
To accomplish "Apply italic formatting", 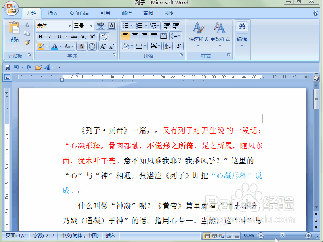I will (x=49, y=36).
